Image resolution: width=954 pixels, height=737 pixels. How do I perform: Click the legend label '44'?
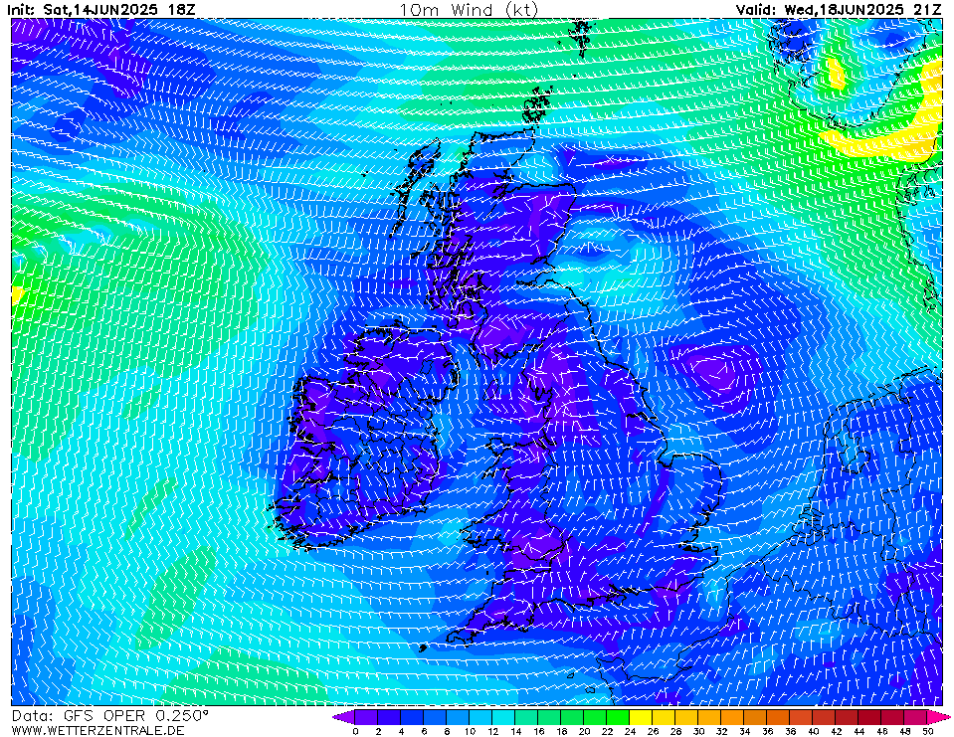(859, 731)
